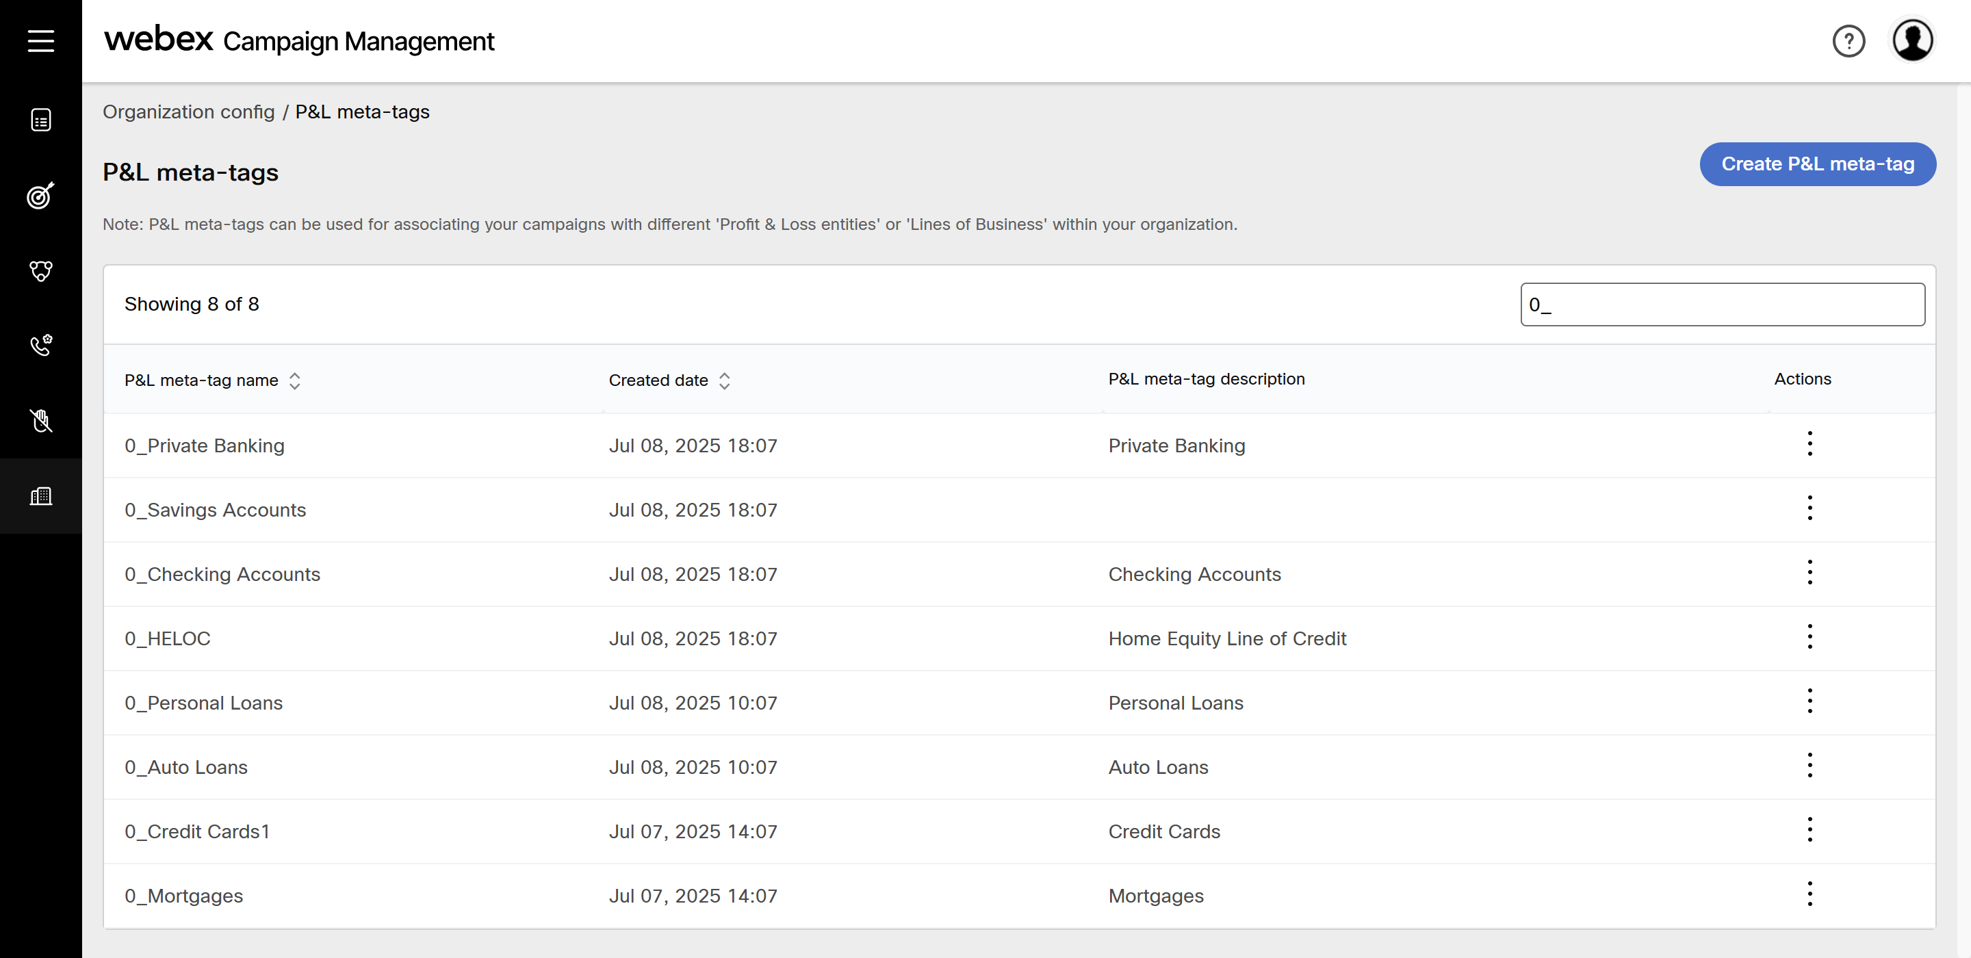
Task: Click the 0_Mortgages created date cell
Action: click(693, 895)
